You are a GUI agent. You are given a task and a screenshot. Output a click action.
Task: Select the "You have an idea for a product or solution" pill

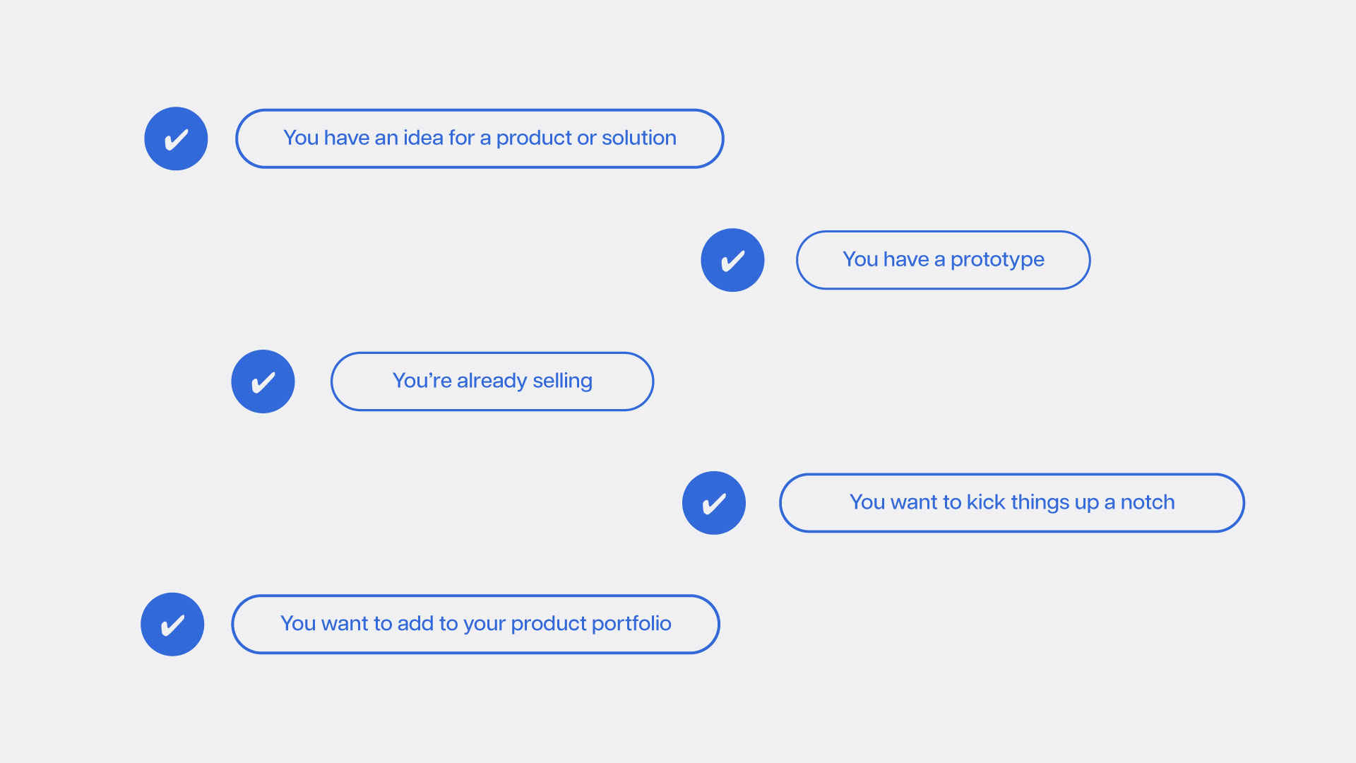click(x=480, y=138)
